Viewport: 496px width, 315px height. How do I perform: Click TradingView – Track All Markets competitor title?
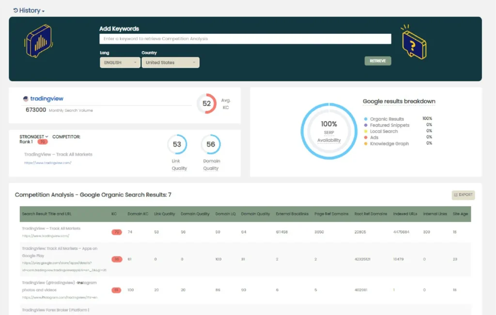click(58, 154)
